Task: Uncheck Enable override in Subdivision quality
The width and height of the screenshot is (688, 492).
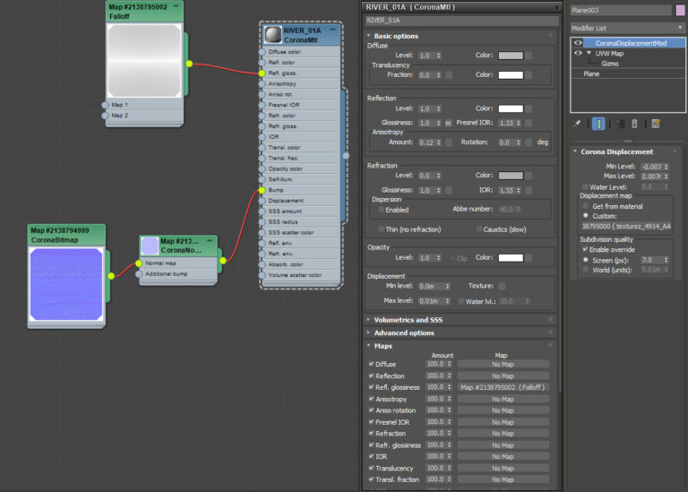Action: (x=586, y=249)
